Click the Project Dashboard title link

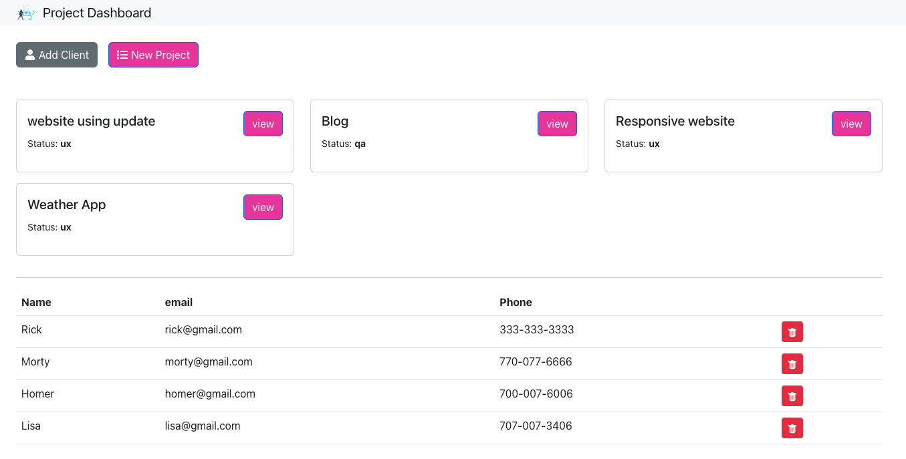[x=97, y=13]
